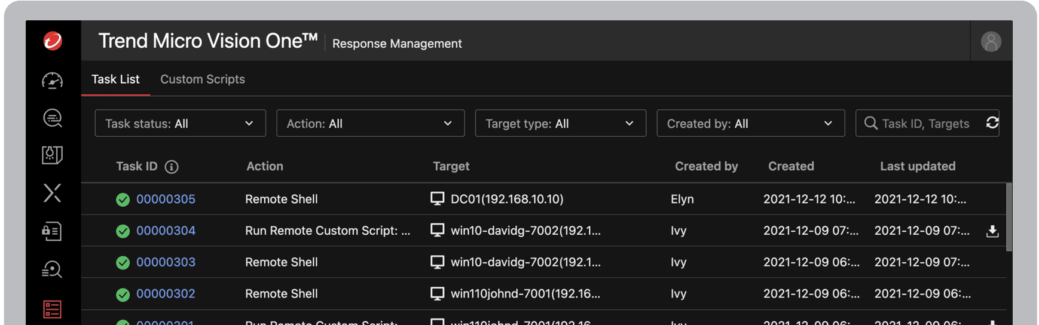The height and width of the screenshot is (325, 1039).
Task: Click the green status check for 00000303
Action: pyautogui.click(x=123, y=263)
